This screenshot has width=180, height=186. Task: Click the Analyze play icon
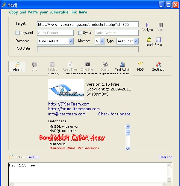(147, 25)
